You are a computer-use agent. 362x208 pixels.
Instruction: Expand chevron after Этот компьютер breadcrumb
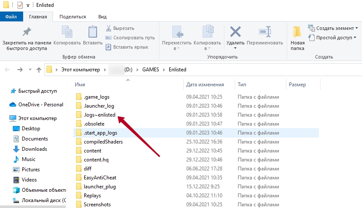pyautogui.click(x=104, y=70)
